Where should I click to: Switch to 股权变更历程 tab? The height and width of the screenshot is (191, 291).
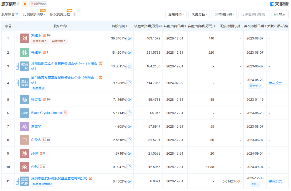61,14
